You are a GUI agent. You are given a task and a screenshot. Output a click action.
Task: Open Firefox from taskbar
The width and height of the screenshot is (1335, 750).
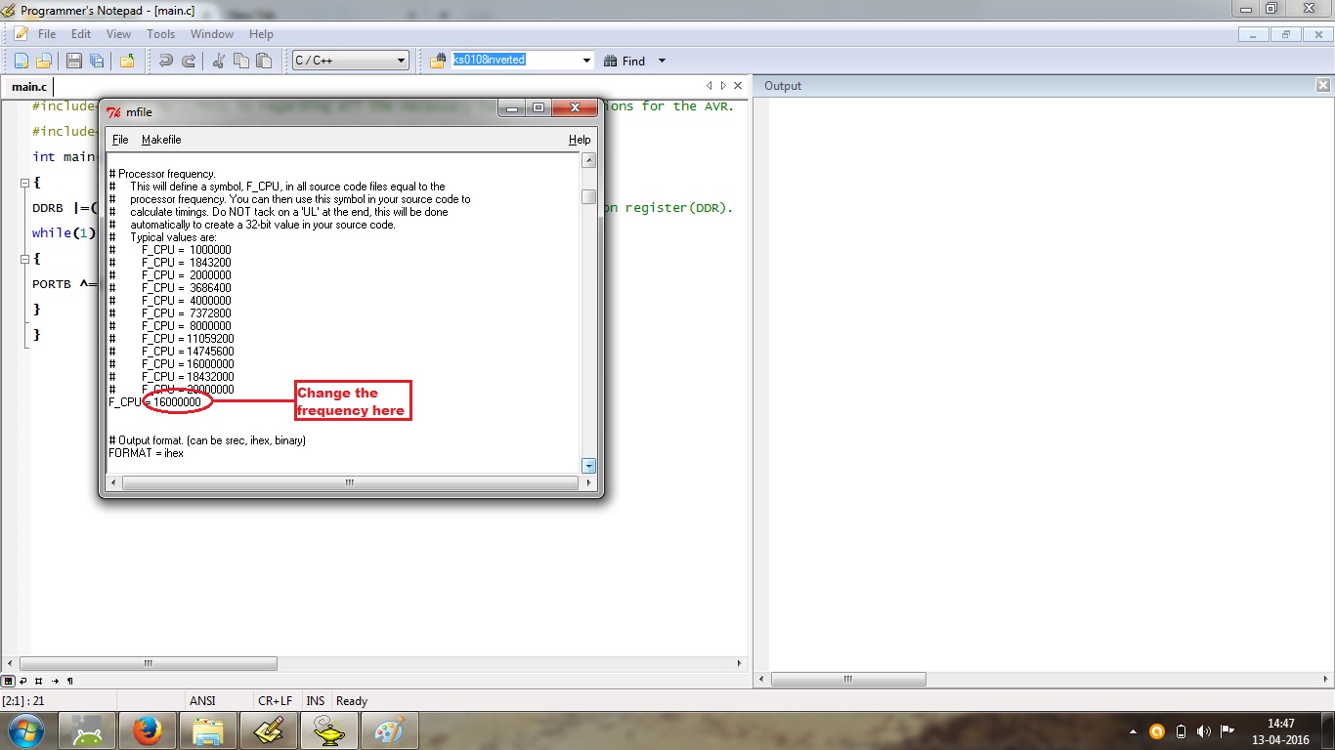pyautogui.click(x=148, y=730)
